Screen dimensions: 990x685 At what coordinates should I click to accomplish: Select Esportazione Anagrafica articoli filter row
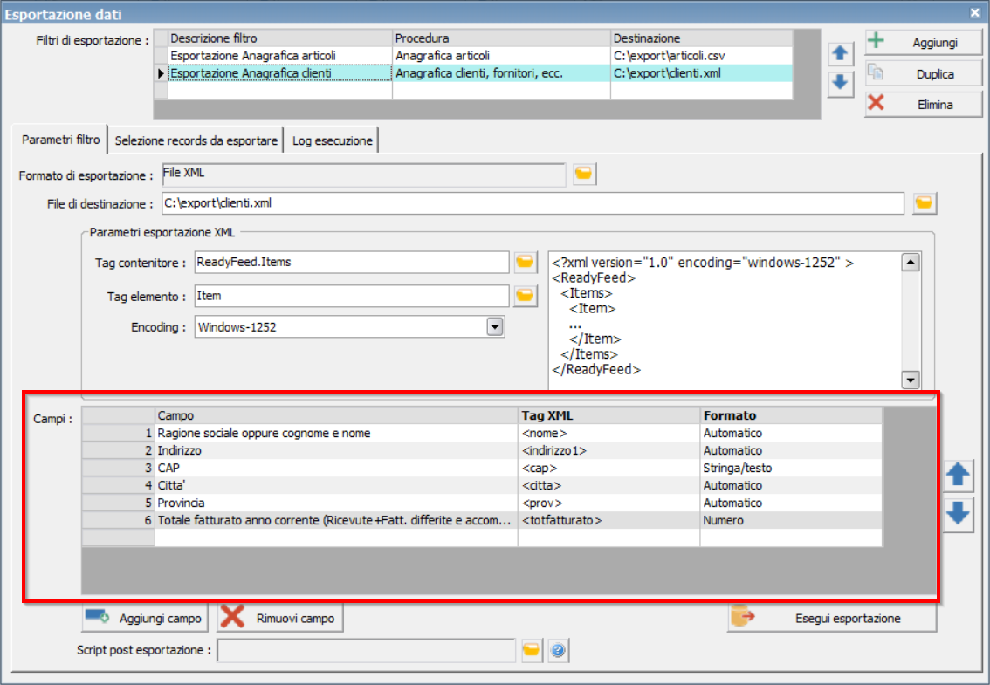[x=473, y=56]
